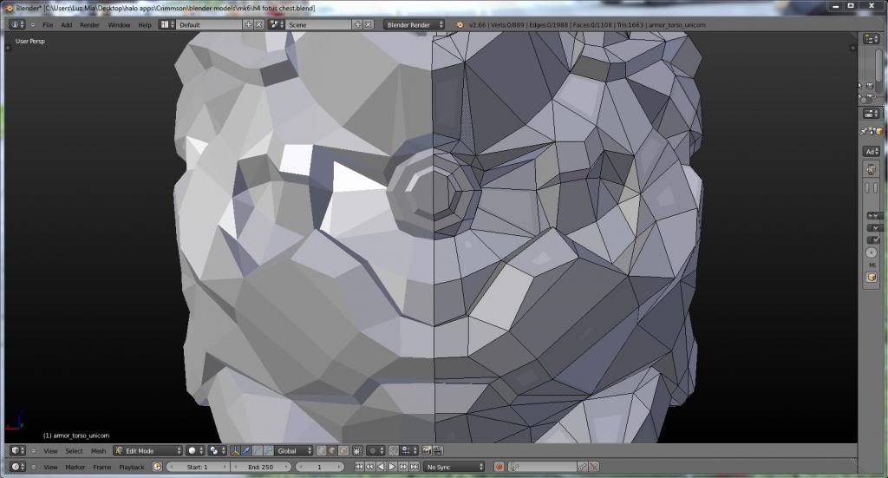Image resolution: width=888 pixels, height=478 pixels.
Task: Open the Timeline View menu
Action: point(50,468)
